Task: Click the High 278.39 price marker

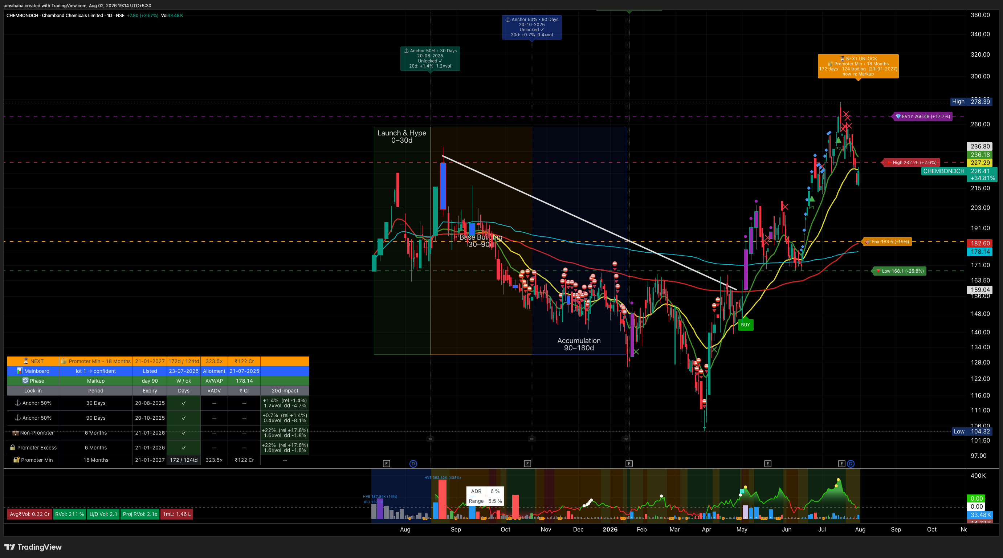Action: [971, 102]
